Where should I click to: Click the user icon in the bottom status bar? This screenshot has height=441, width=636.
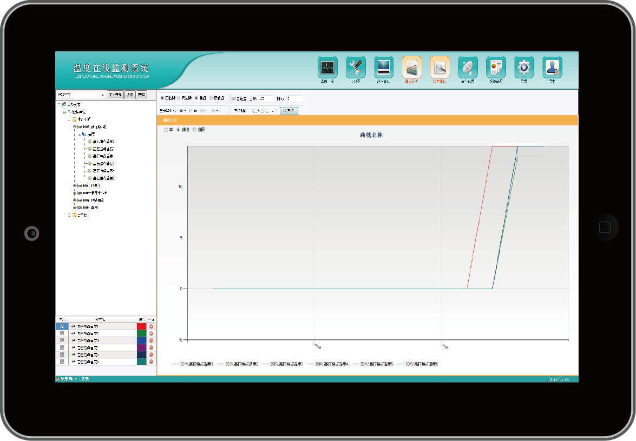57,379
